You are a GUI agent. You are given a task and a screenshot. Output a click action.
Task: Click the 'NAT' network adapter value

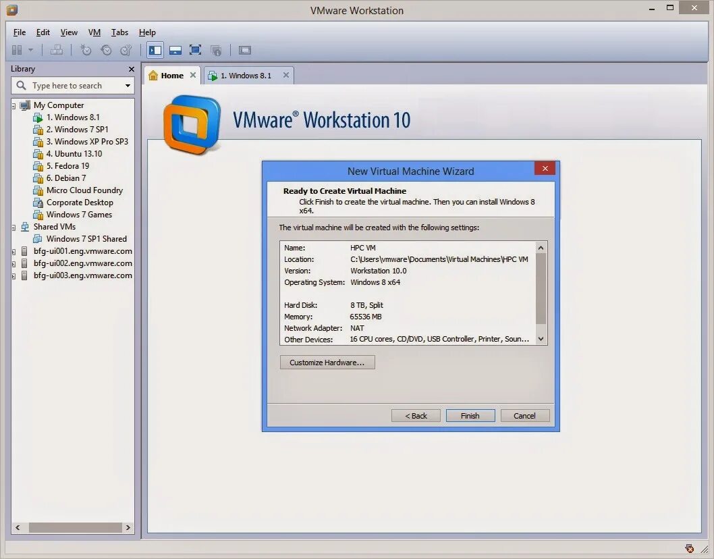(357, 328)
